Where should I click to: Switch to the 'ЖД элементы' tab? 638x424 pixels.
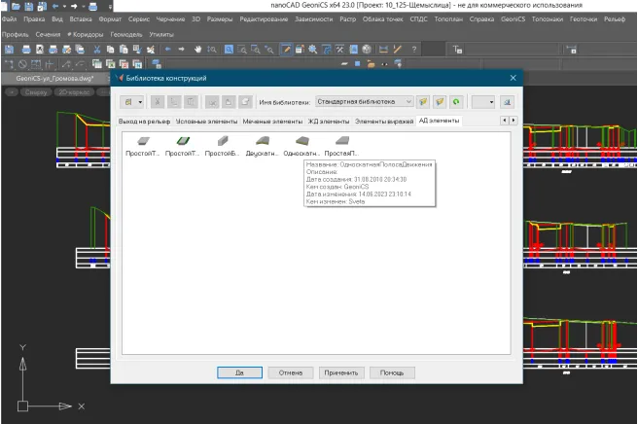tap(328, 121)
